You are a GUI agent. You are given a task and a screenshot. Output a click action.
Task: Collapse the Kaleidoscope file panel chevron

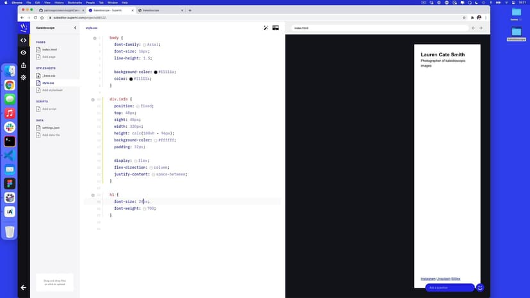click(75, 28)
